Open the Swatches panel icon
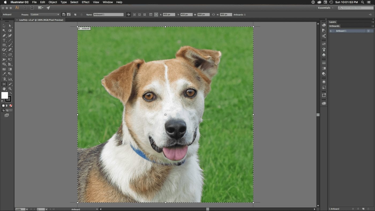 coord(324,44)
